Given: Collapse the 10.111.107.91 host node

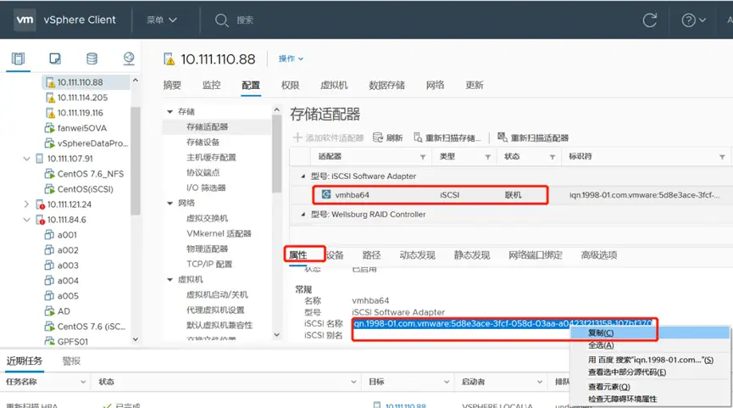Looking at the screenshot, I should pyautogui.click(x=26, y=159).
